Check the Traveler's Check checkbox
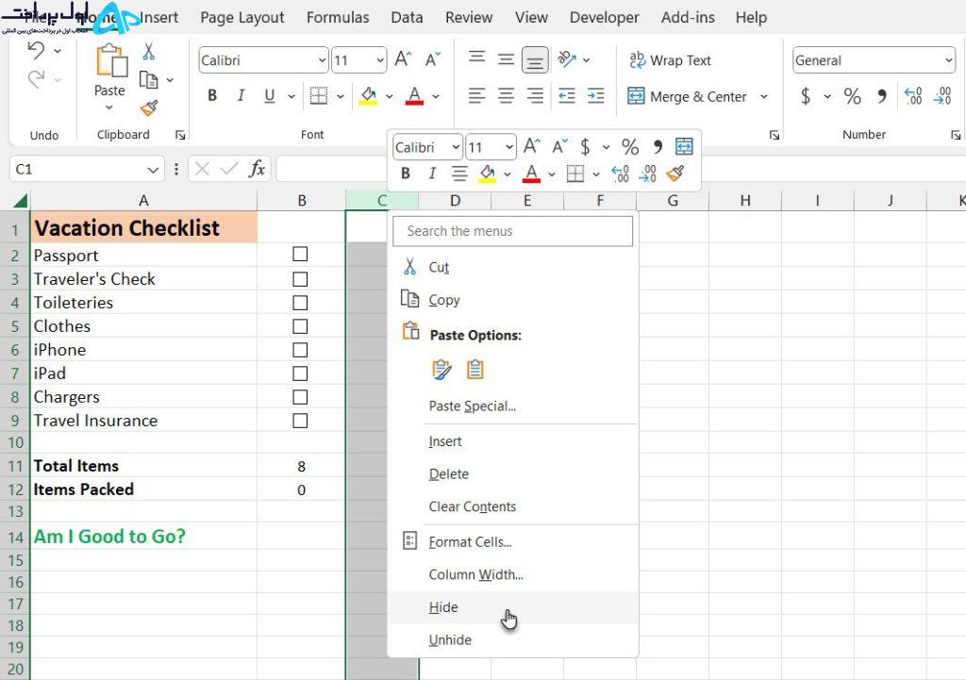This screenshot has height=680, width=966. tap(300, 279)
